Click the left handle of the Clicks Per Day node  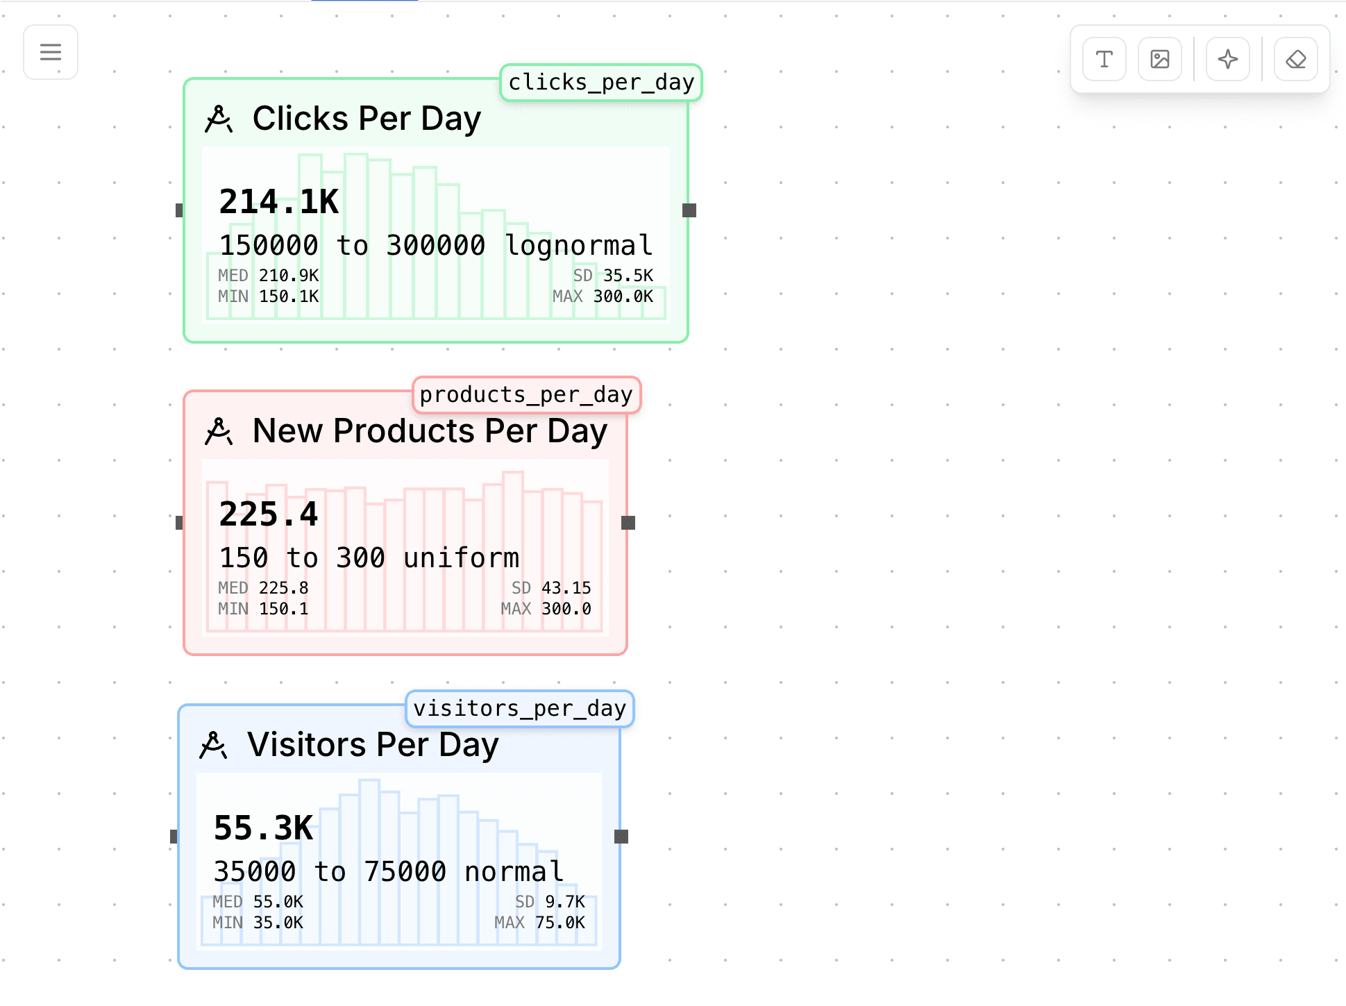[x=180, y=210]
